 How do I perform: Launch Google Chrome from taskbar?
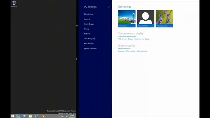[x=43, y=116]
